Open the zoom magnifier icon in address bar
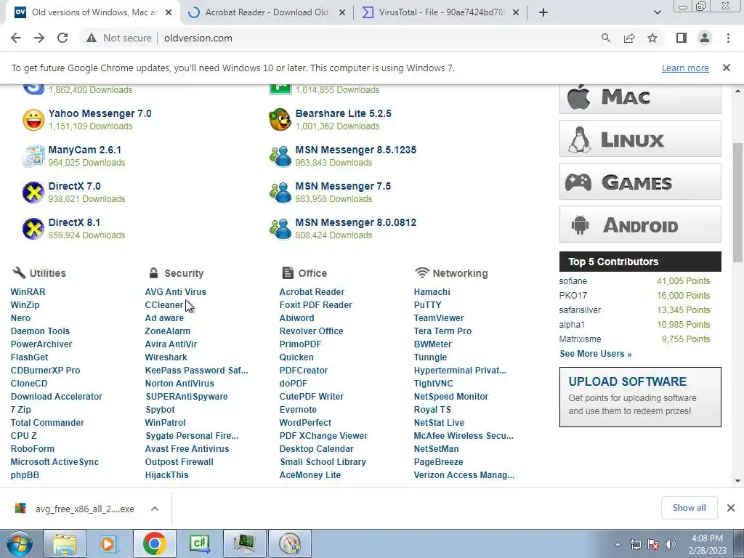This screenshot has height=558, width=744. 605,38
